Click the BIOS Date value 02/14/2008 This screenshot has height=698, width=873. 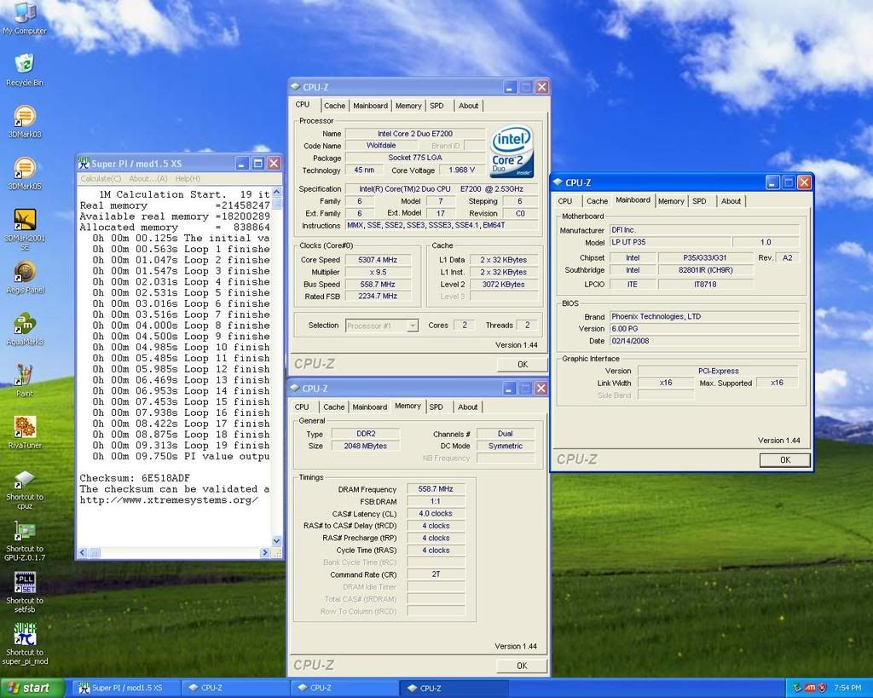pyautogui.click(x=704, y=341)
